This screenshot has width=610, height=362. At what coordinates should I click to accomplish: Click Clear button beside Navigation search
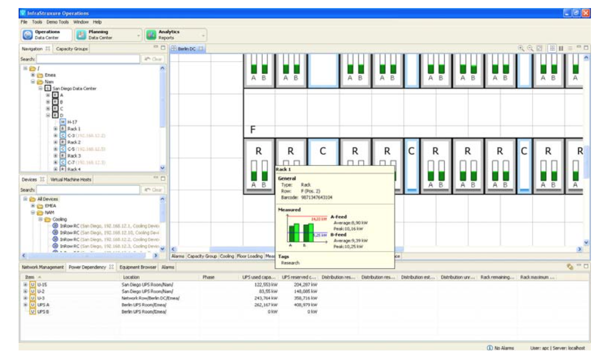click(x=153, y=59)
